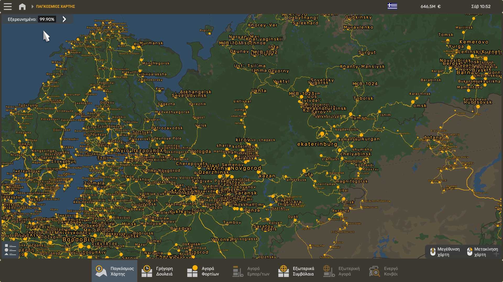Open the map legend list icon
Screen dimensions: 503x282
(x=10, y=250)
